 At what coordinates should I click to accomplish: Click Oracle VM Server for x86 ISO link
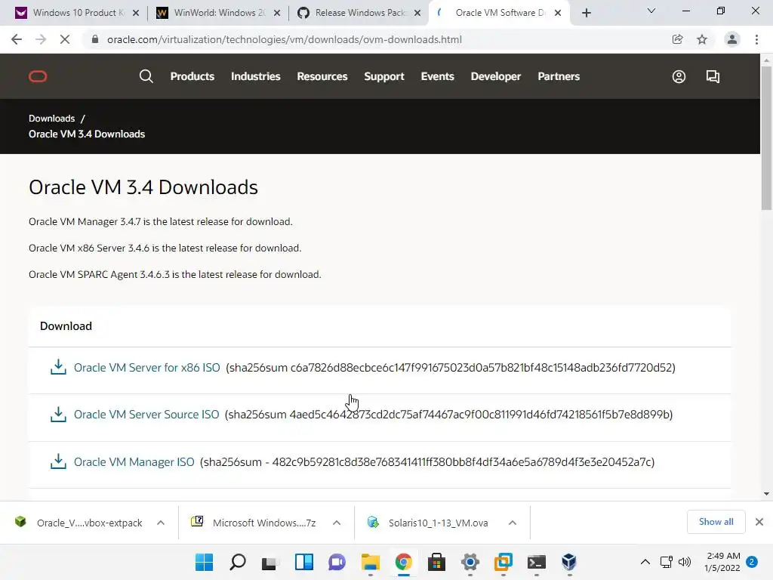[x=147, y=368]
